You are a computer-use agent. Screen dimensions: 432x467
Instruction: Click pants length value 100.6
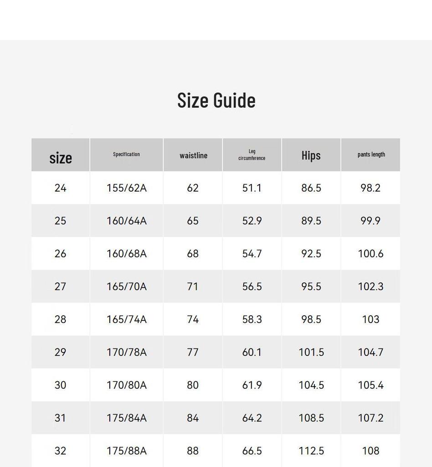pyautogui.click(x=371, y=254)
